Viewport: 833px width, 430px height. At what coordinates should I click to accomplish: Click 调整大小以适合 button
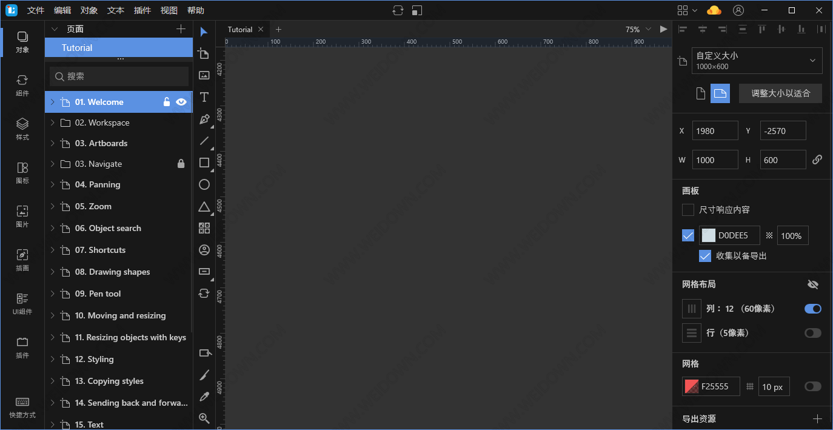(780, 93)
